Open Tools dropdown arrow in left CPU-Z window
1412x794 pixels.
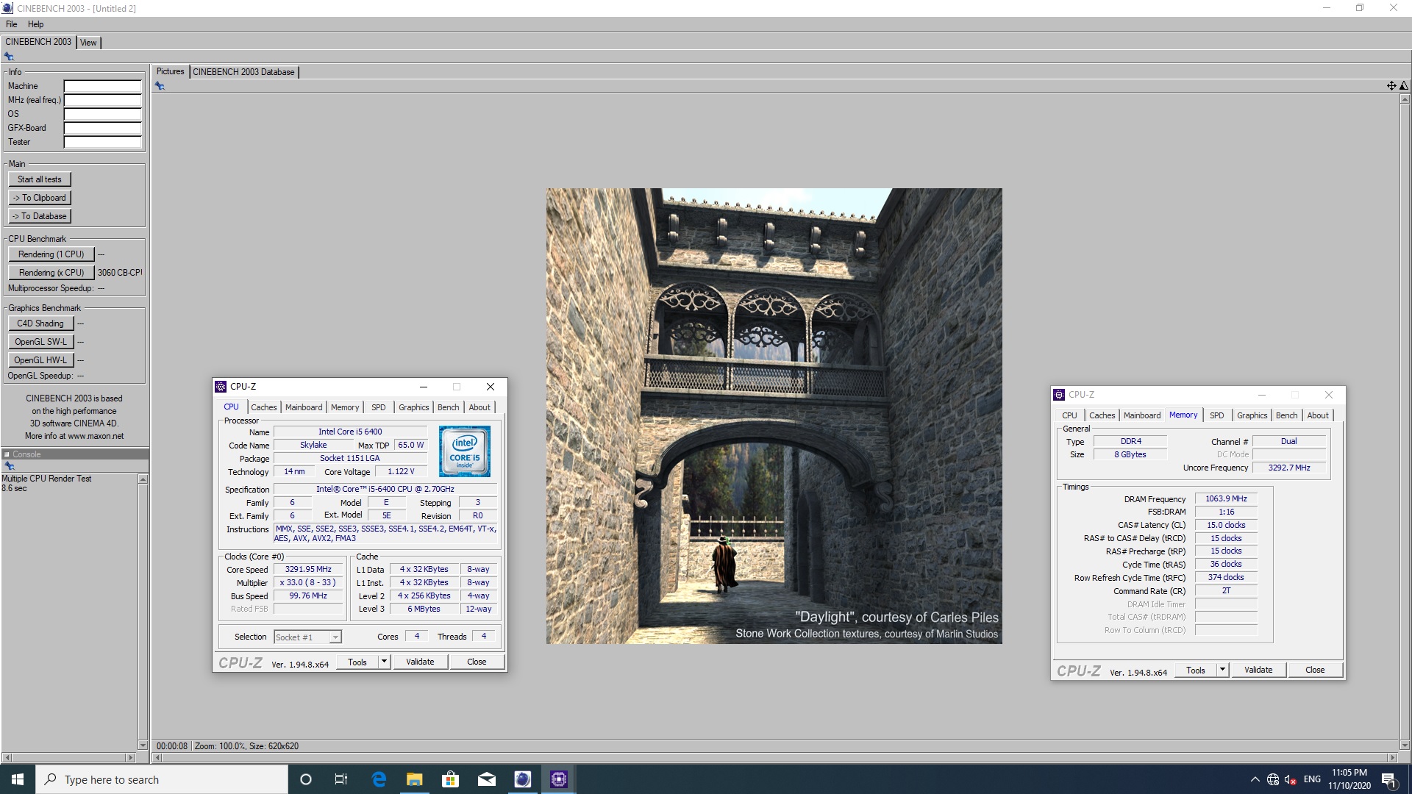click(x=384, y=662)
